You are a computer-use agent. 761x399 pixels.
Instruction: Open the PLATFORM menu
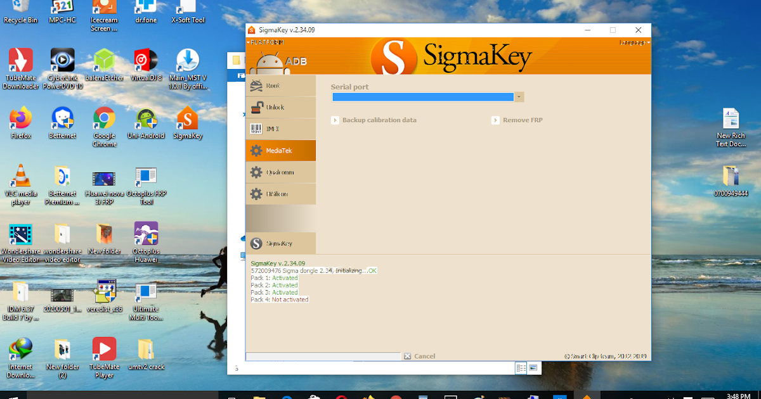pos(264,42)
